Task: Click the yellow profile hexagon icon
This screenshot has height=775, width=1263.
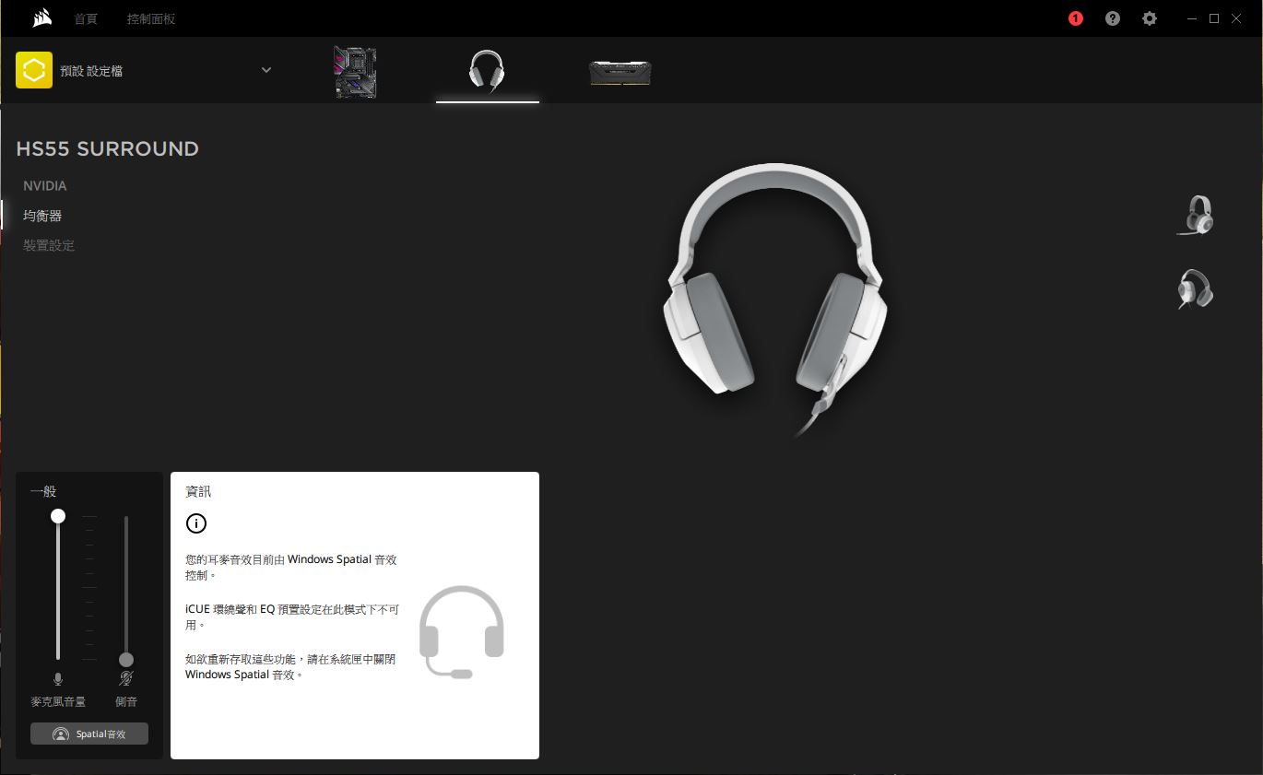Action: coord(34,70)
